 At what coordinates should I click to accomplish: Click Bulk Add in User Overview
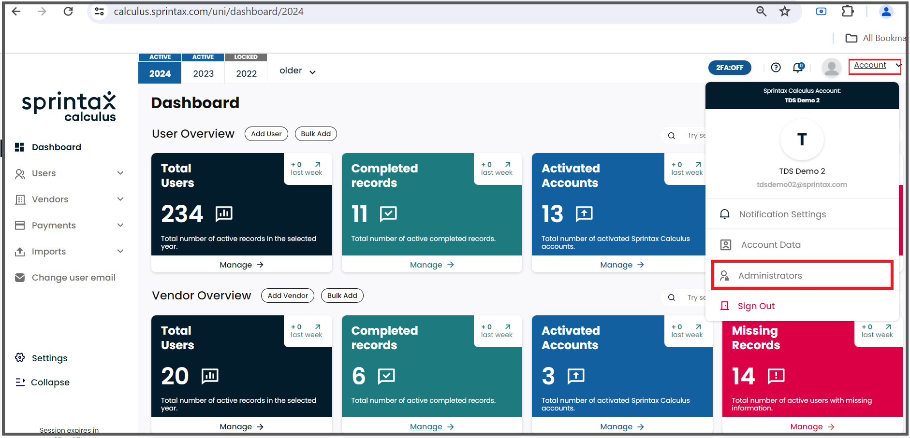coord(316,134)
